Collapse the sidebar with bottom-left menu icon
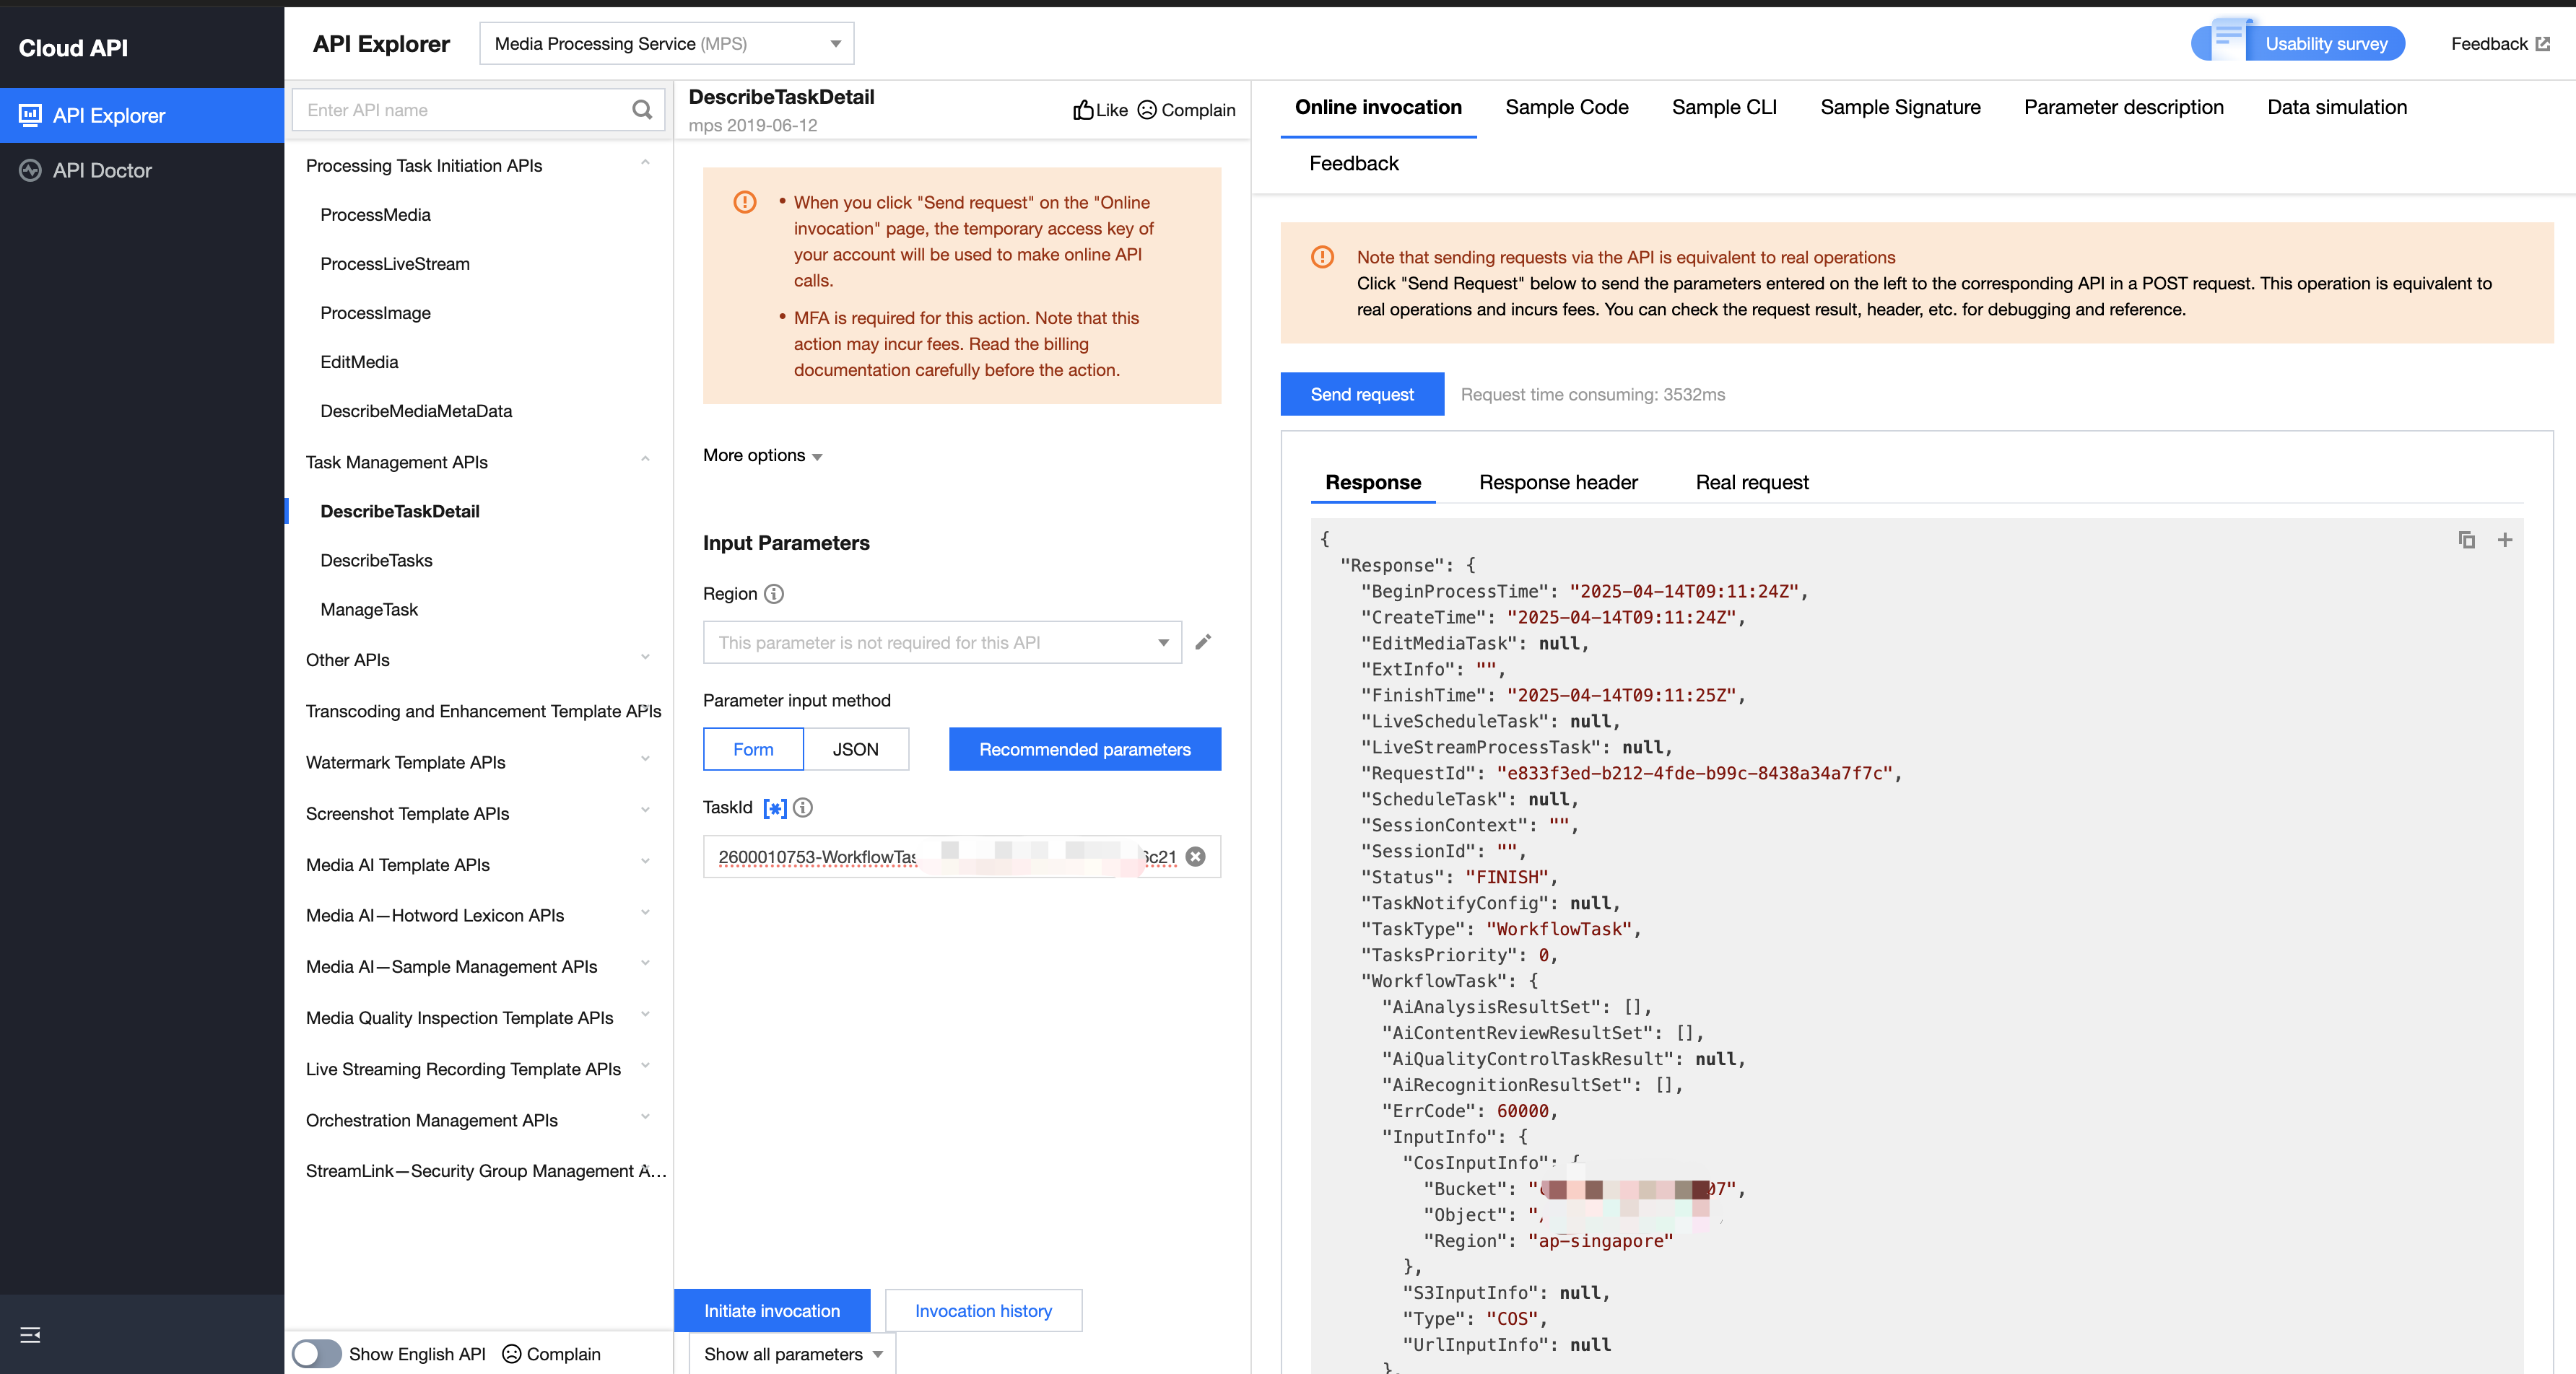Screen dimensions: 2576x1374 point(30,1334)
